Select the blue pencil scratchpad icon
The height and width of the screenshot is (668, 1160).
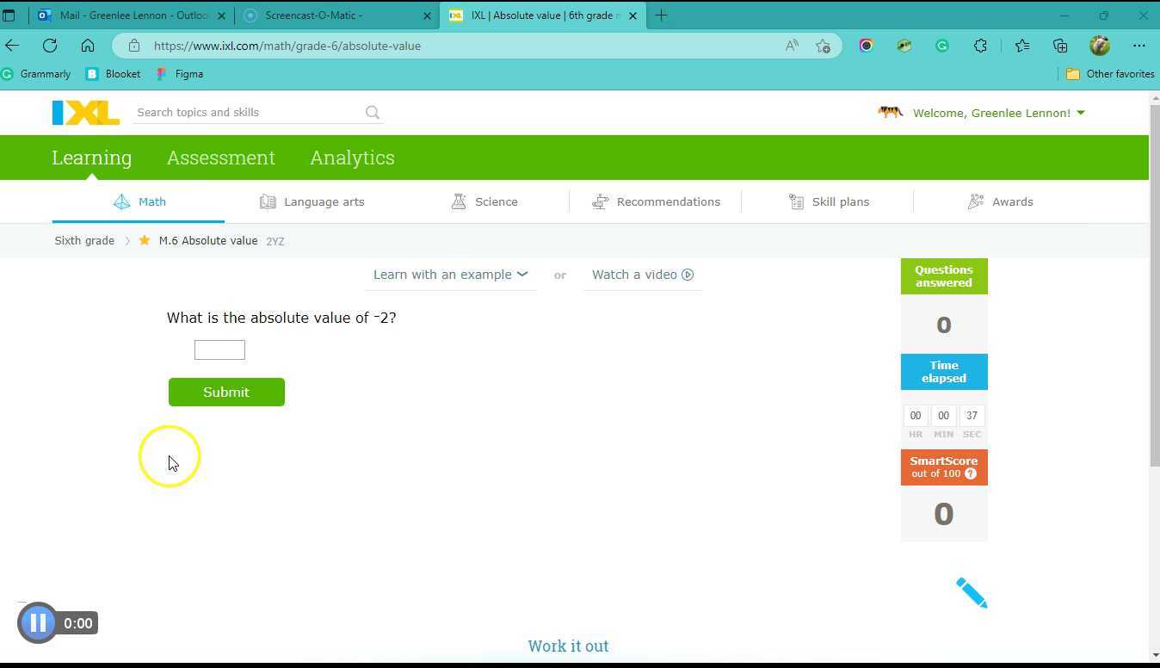[970, 591]
